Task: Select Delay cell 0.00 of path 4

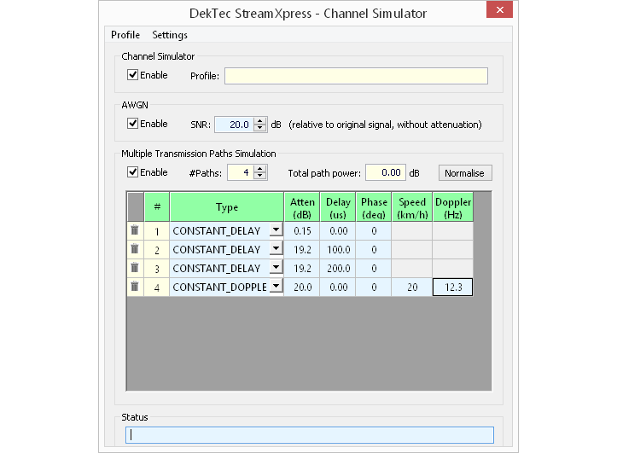Action: click(x=338, y=287)
